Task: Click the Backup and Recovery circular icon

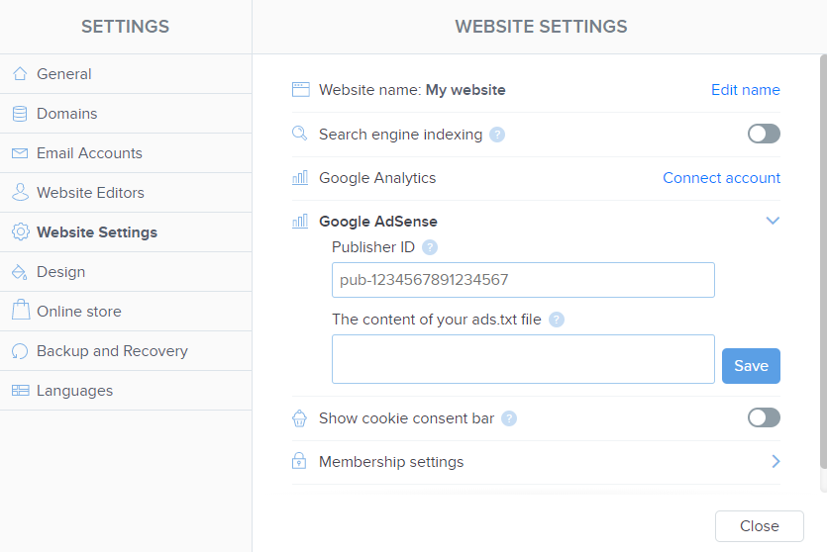Action: pyautogui.click(x=20, y=351)
